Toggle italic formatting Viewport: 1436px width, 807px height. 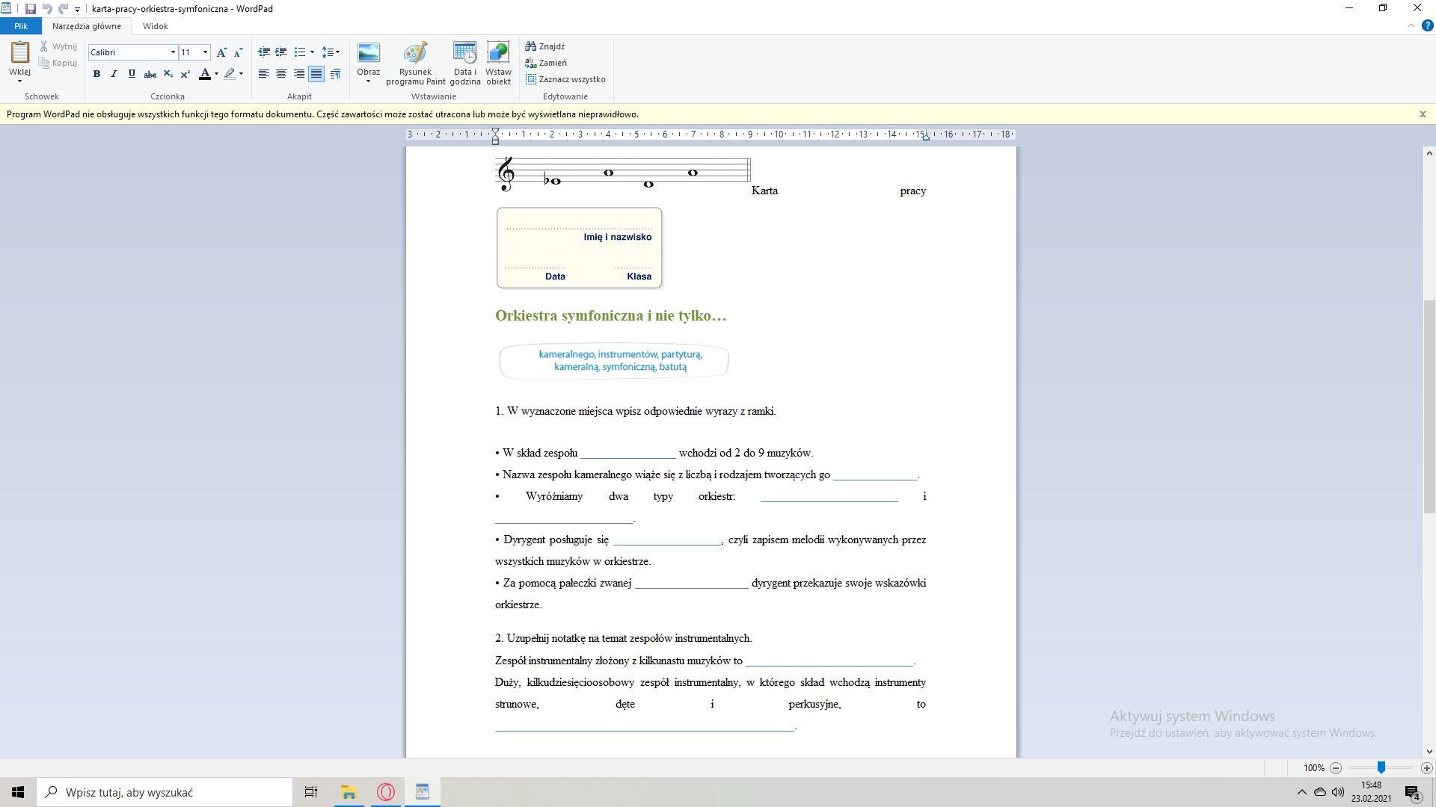114,74
